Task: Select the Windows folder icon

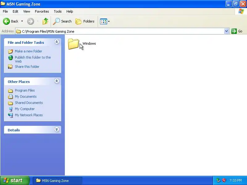Action: tap(73, 44)
